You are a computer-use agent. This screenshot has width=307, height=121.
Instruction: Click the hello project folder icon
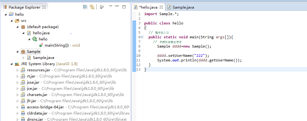tap(11, 14)
